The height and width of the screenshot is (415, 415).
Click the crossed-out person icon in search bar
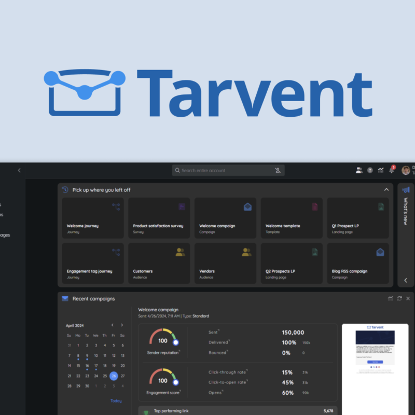pos(278,171)
